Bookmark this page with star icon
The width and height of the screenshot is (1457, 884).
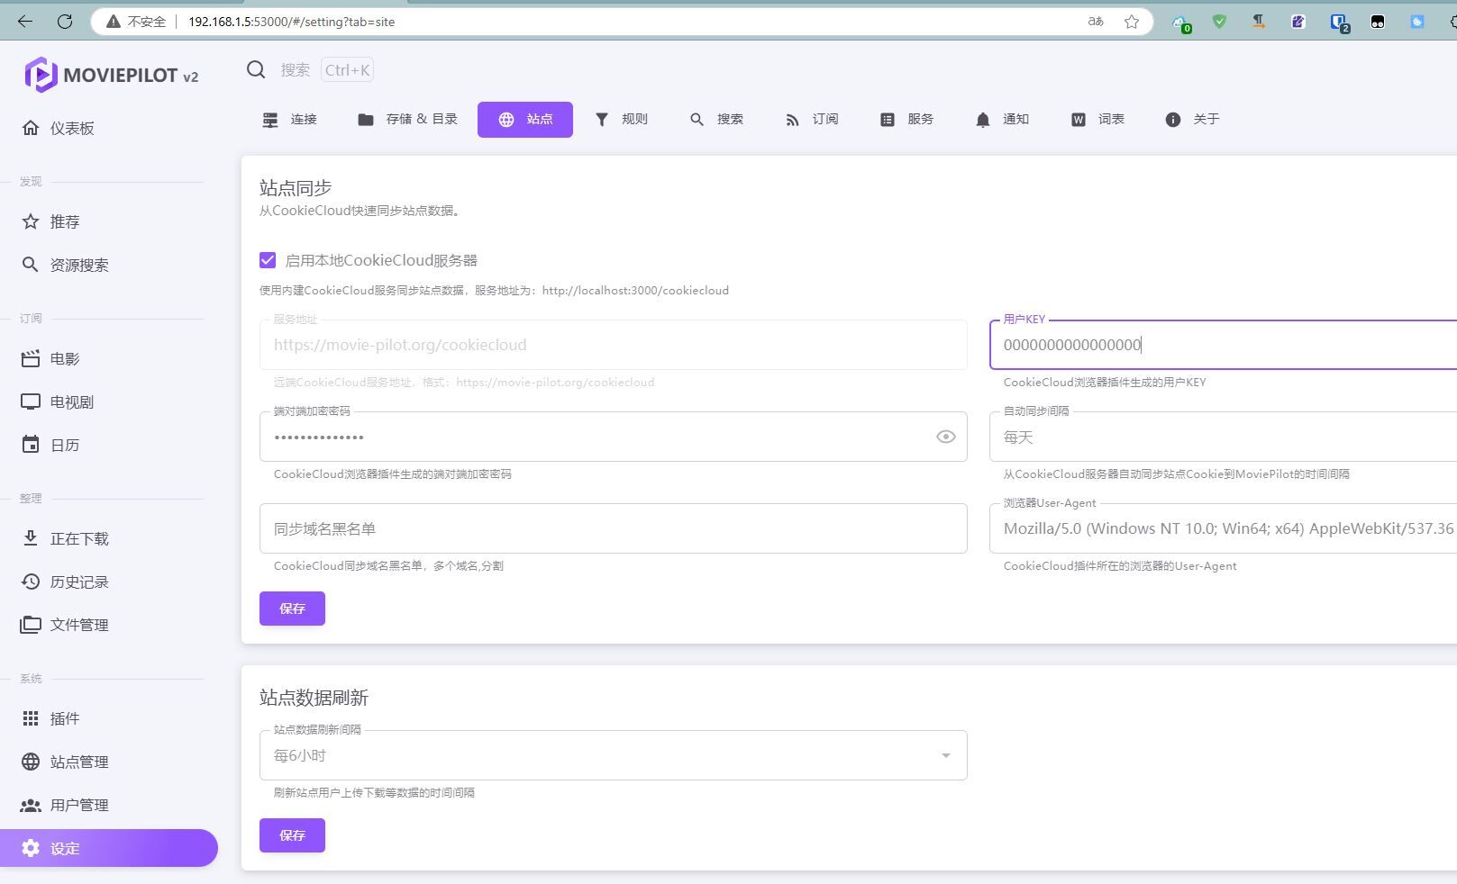(1132, 22)
